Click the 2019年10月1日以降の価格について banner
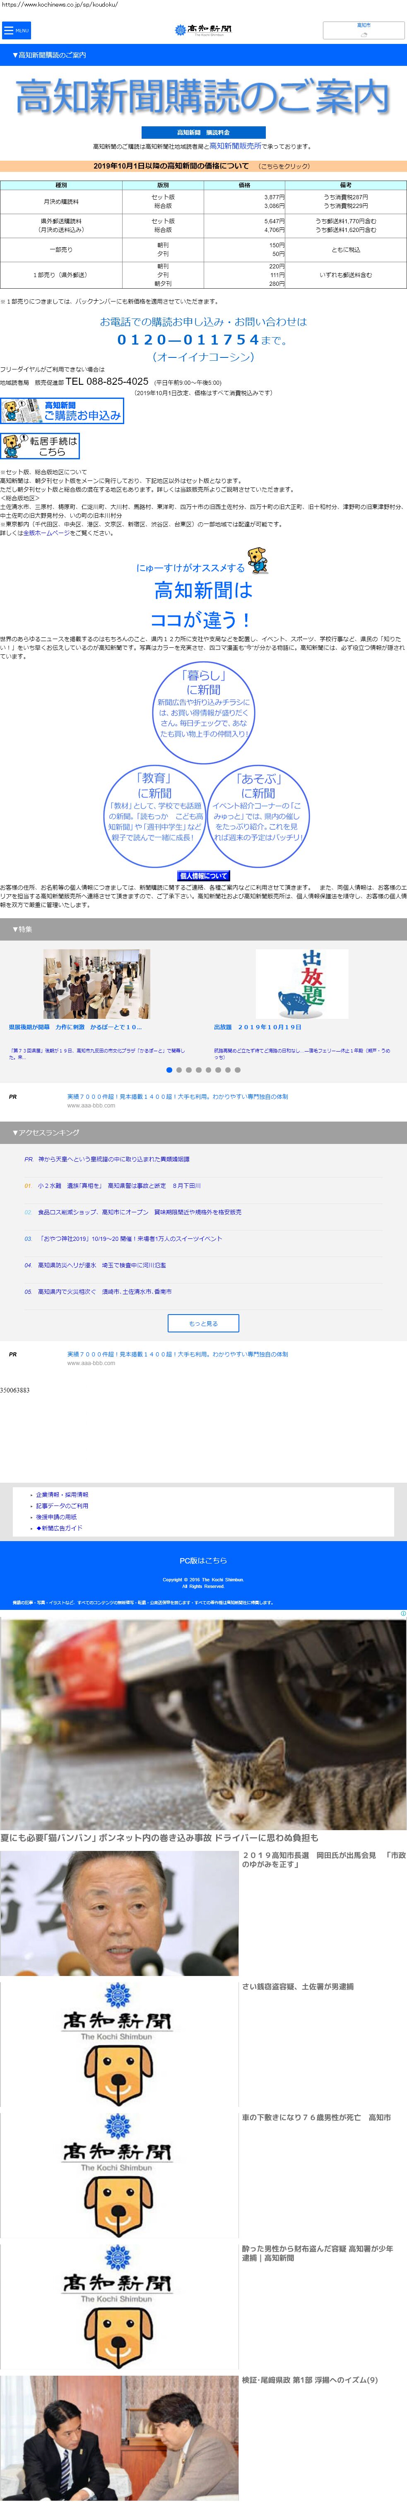The width and height of the screenshot is (407, 2502). point(203,166)
